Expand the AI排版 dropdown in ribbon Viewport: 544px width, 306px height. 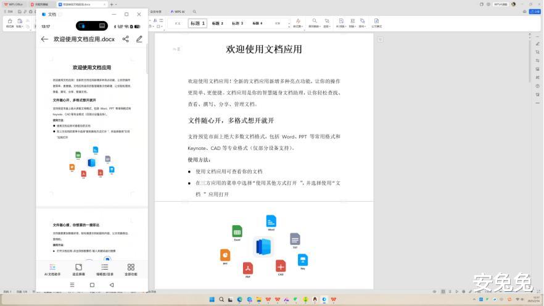coord(341,23)
